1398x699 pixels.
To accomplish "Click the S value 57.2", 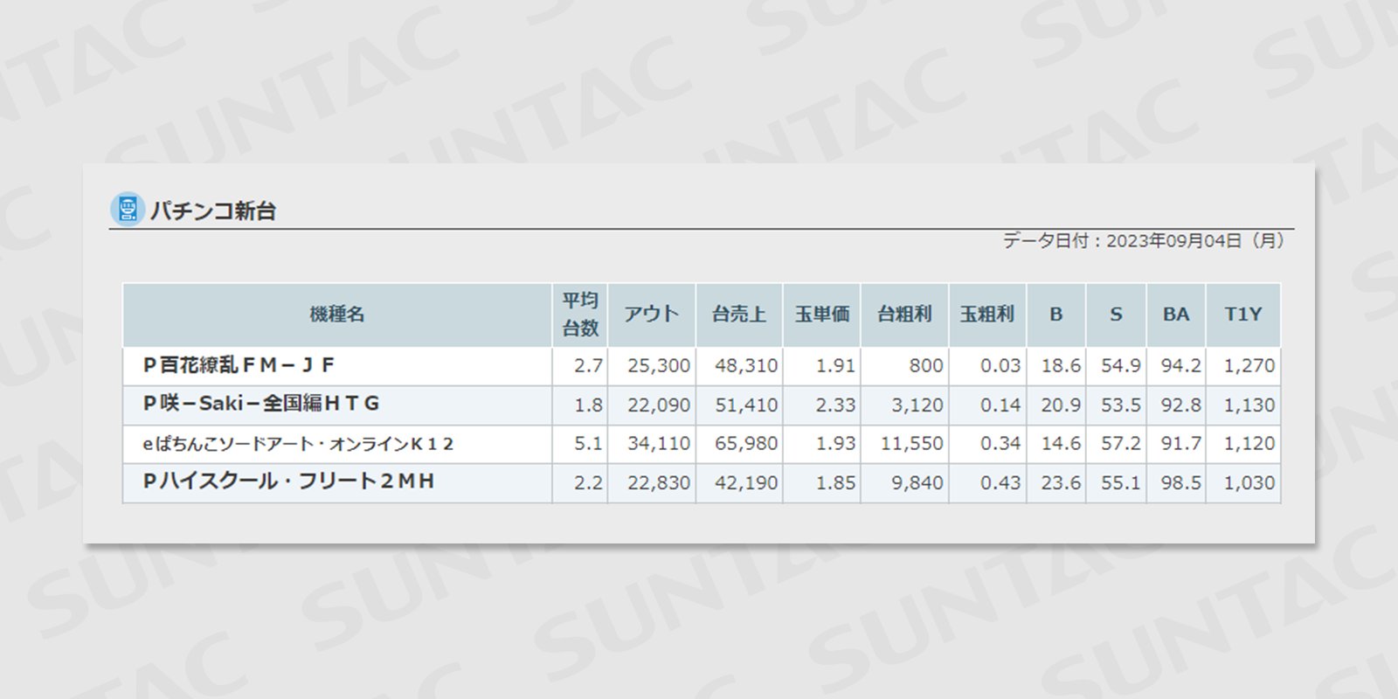I will [1121, 444].
